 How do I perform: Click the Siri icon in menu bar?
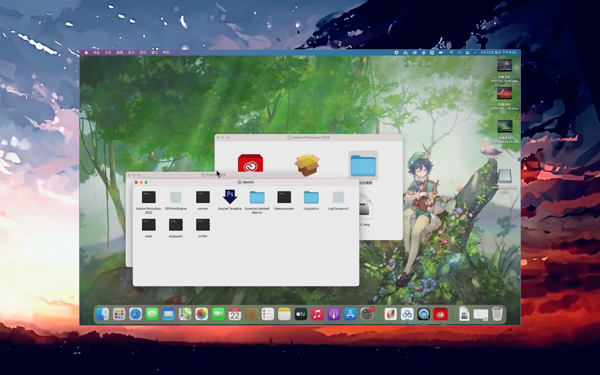pyautogui.click(x=475, y=52)
